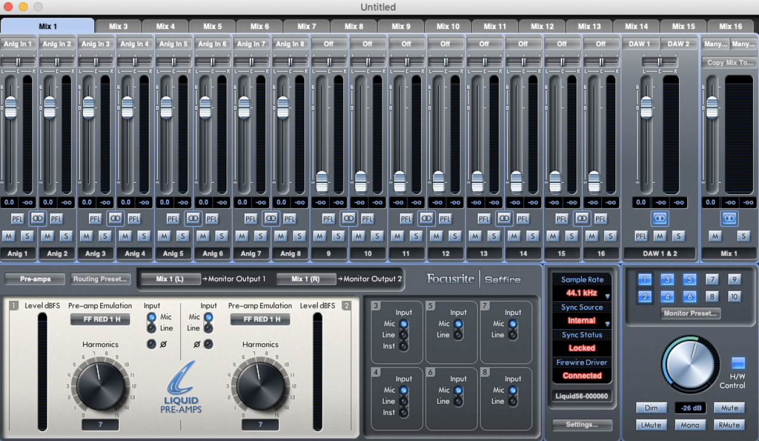
Task: Open the Mix 1 (L) output routing selector
Action: [x=170, y=279]
